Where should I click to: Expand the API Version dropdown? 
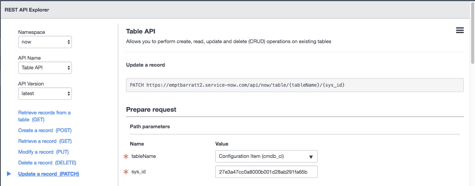(45, 94)
